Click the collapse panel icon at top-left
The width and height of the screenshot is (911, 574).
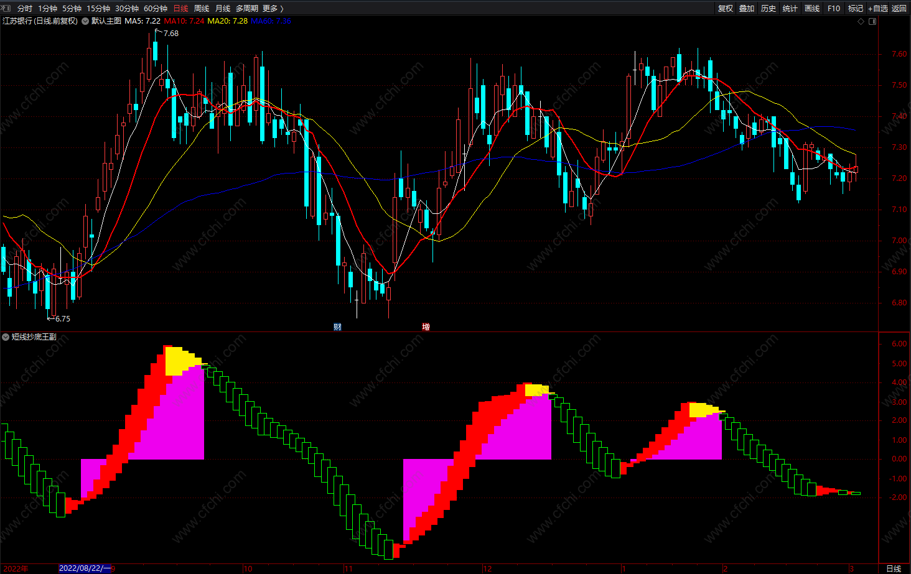point(7,8)
